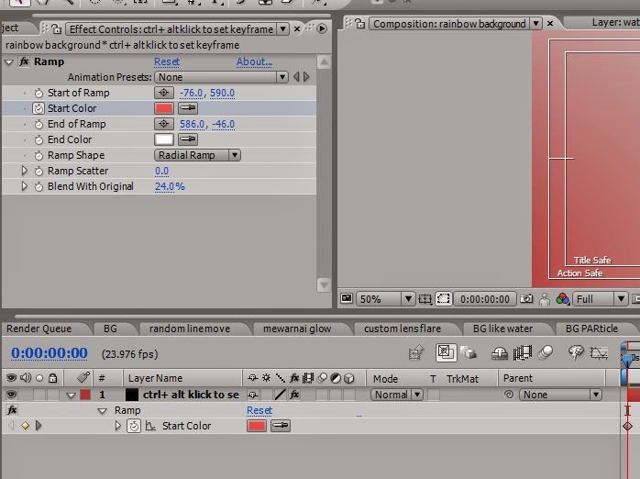
Task: Click the About link for Ramp
Action: [x=254, y=61]
